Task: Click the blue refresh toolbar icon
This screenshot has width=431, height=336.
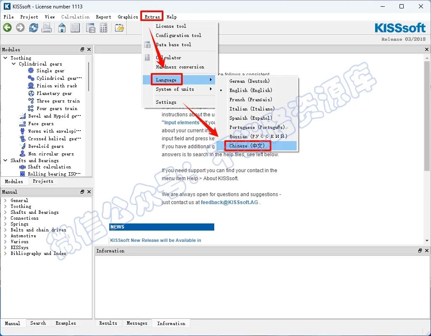Action: point(34,27)
